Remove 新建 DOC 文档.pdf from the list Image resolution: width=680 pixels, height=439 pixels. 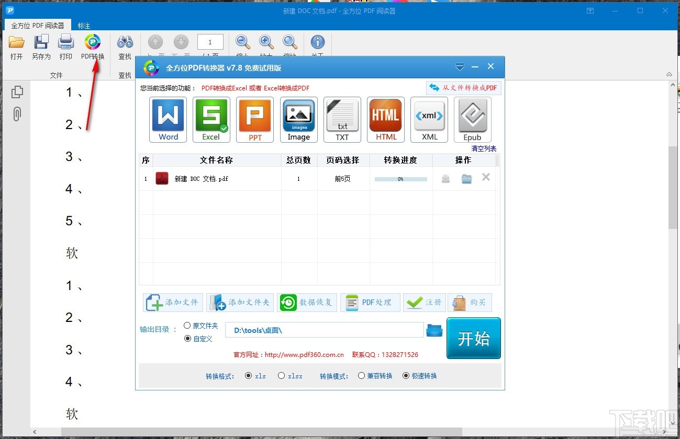point(486,177)
